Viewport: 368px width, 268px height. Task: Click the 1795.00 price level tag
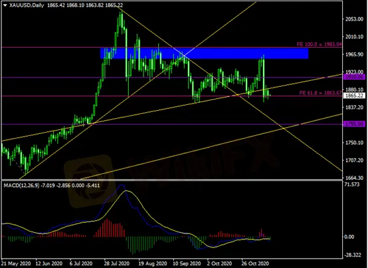point(354,124)
